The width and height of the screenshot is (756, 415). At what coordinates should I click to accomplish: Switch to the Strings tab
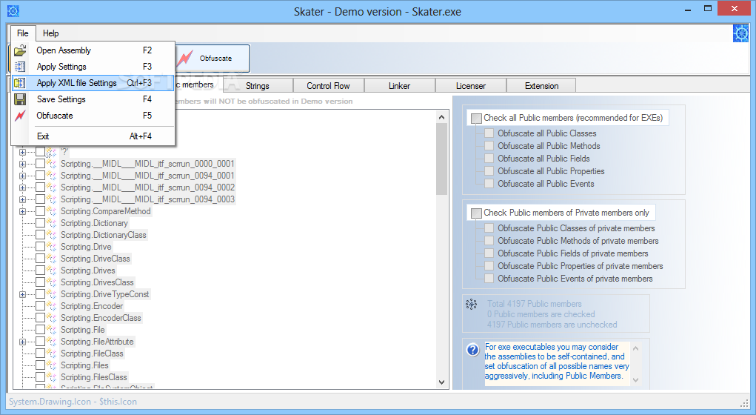point(257,86)
